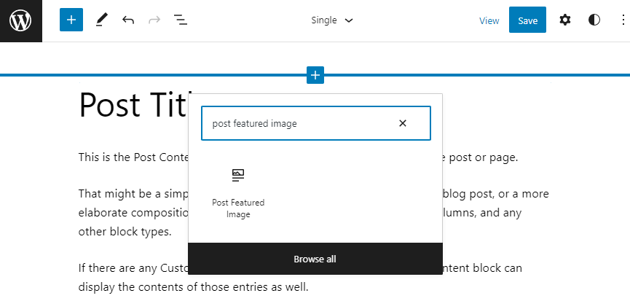Click the Browse all button
630x301 pixels.
click(x=315, y=259)
